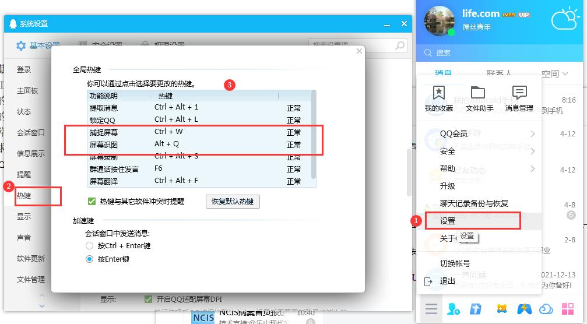Select 按Enter键 radio button
This screenshot has height=324, width=587.
click(x=89, y=259)
